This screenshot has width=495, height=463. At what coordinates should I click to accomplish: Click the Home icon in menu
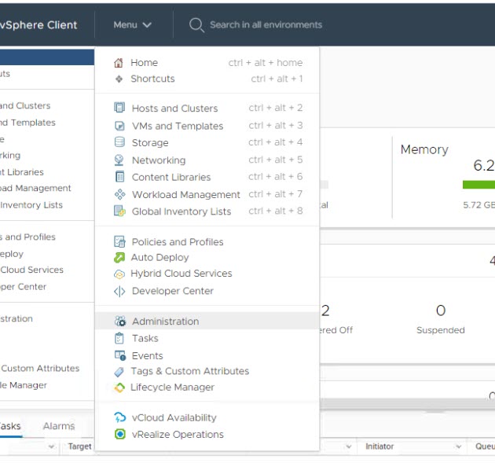click(119, 63)
